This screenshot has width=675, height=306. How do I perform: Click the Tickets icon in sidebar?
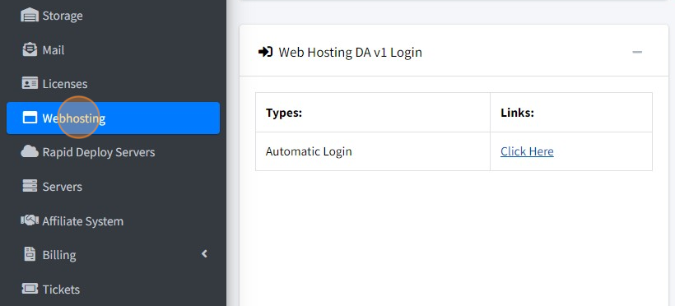30,289
